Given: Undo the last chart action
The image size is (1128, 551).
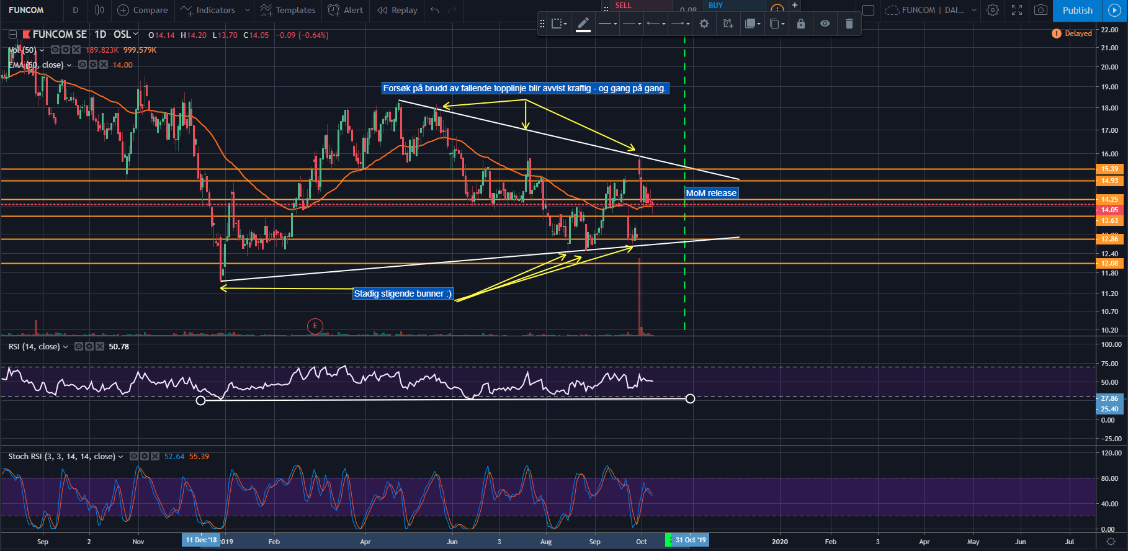Looking at the screenshot, I should pyautogui.click(x=435, y=10).
